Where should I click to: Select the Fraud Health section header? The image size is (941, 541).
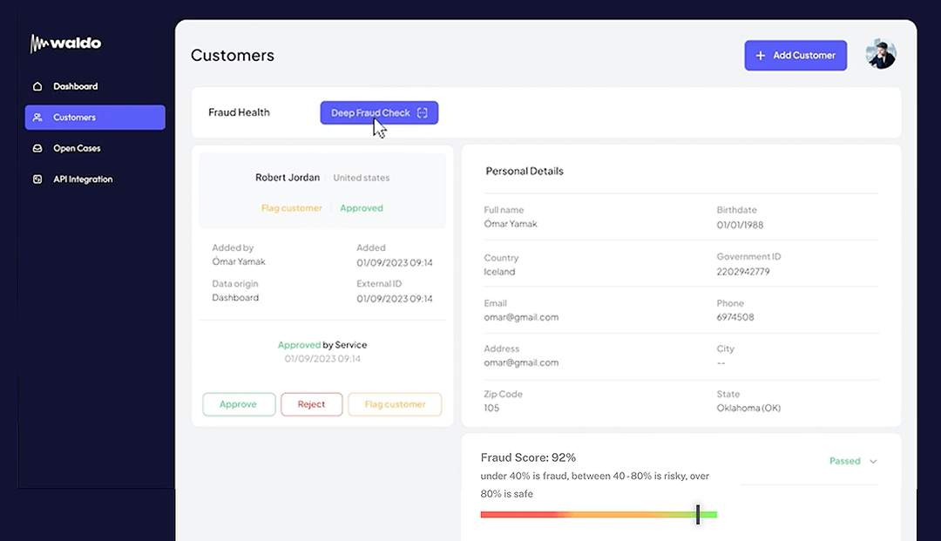tap(239, 112)
